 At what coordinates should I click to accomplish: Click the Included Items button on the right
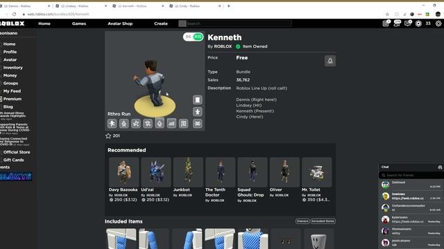323,221
